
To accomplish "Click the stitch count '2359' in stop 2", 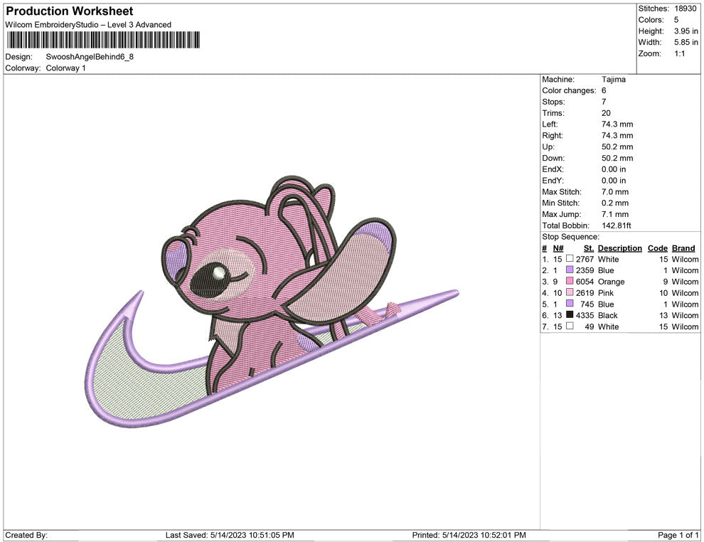I will point(585,270).
